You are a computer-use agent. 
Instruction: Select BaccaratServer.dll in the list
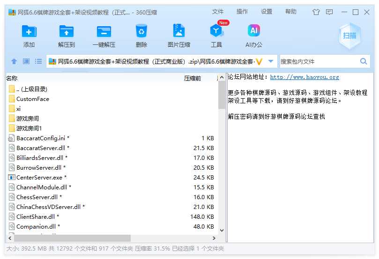[x=112, y=148]
